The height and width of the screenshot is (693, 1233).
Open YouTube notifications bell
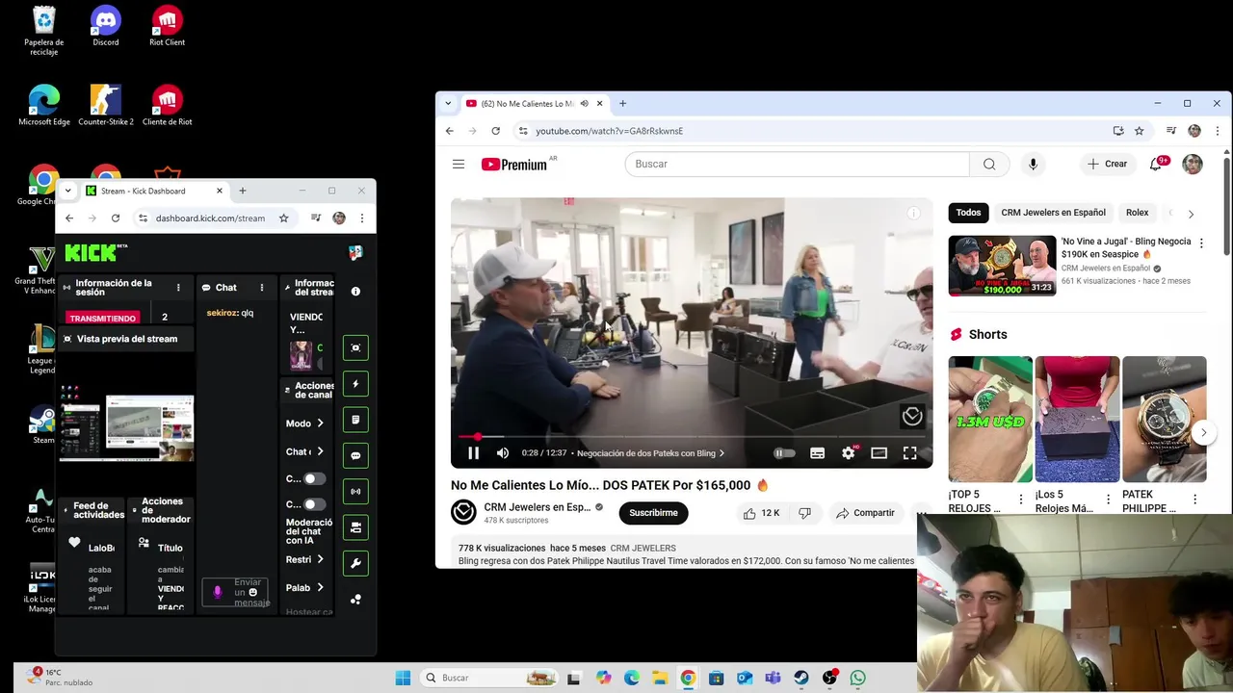(x=1156, y=164)
